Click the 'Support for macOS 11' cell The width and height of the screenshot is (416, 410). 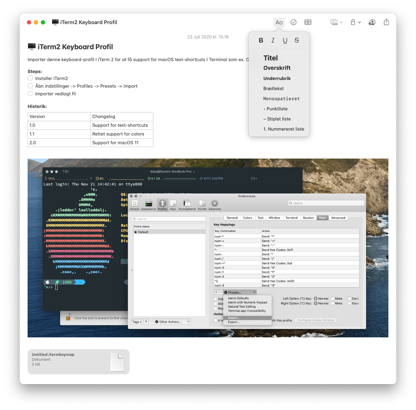click(x=122, y=143)
